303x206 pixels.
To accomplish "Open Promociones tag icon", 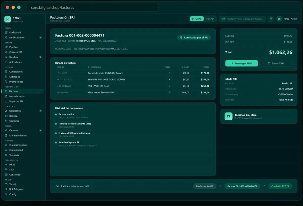I will point(6,82).
